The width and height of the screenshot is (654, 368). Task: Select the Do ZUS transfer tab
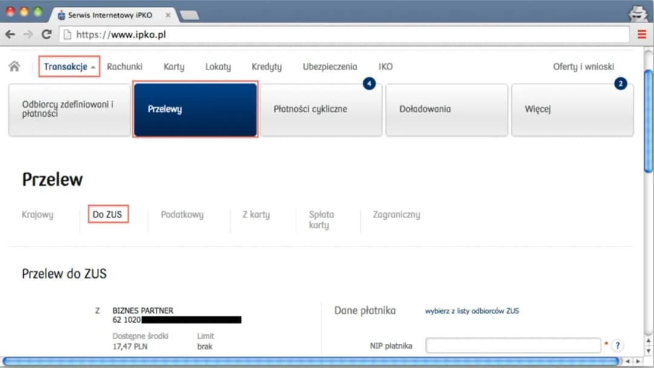pos(107,214)
